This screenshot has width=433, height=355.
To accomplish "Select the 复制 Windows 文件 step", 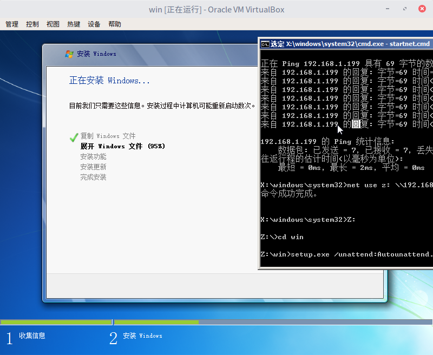I will (108, 136).
